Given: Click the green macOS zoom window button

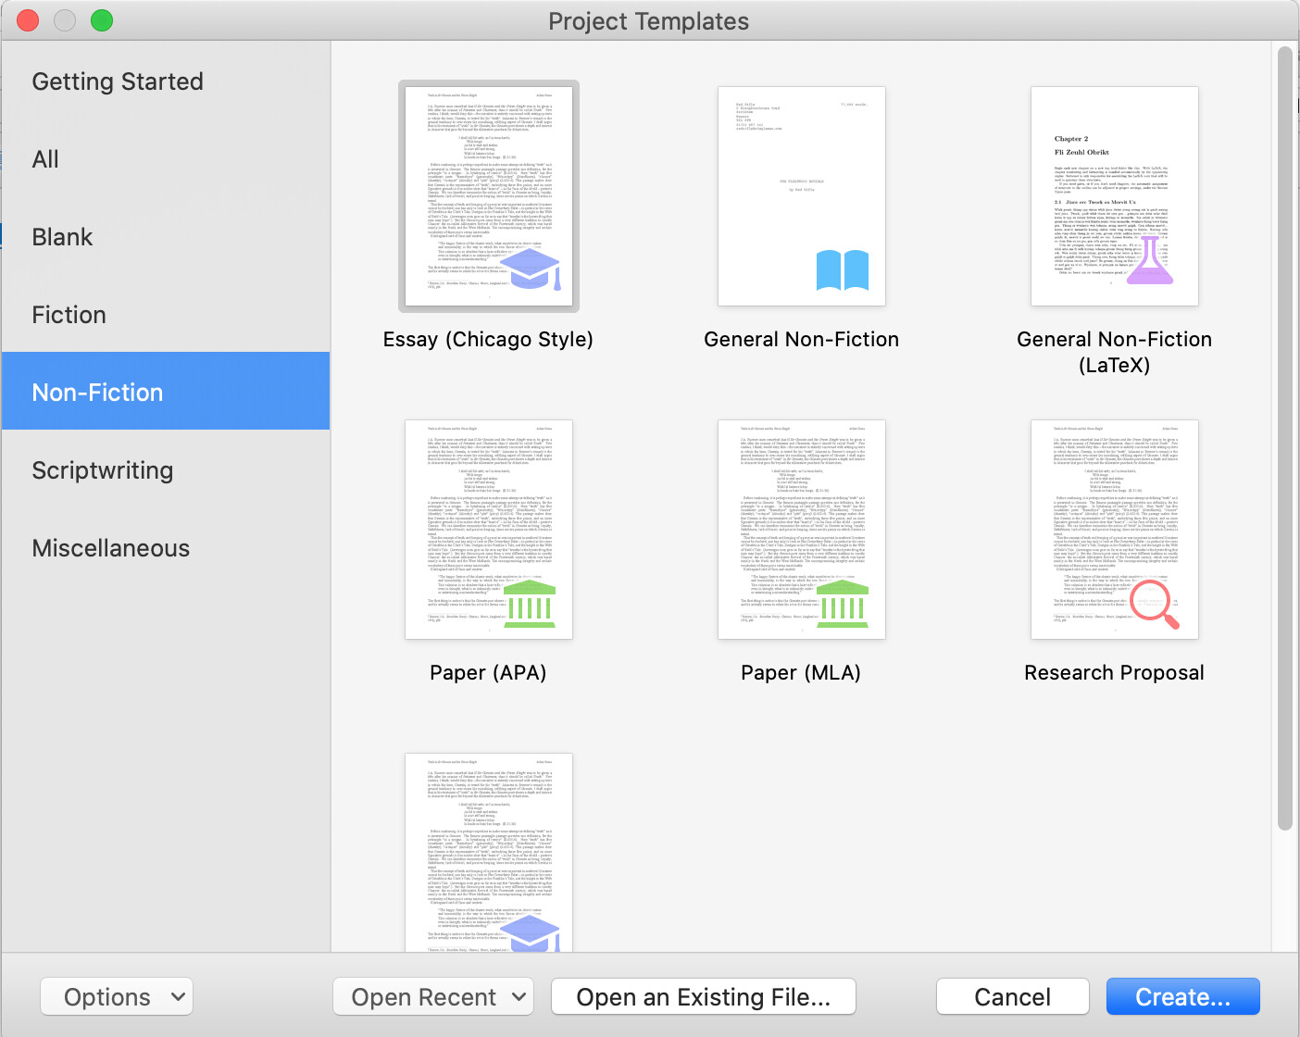Looking at the screenshot, I should [102, 20].
